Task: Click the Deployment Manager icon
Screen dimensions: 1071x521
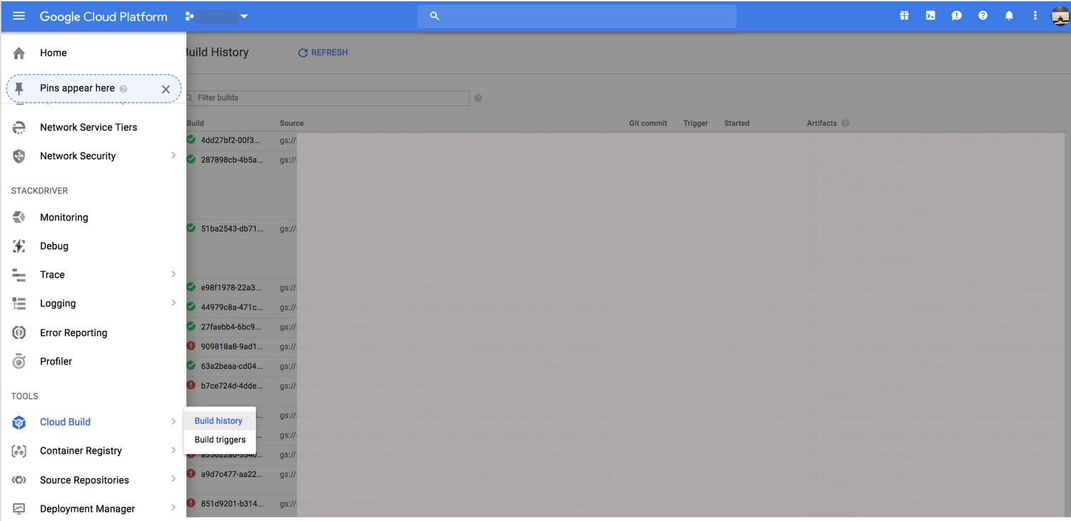Action: 19,509
